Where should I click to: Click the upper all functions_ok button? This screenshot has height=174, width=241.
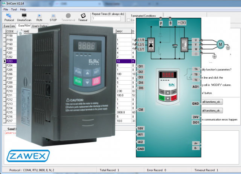pos(212,102)
